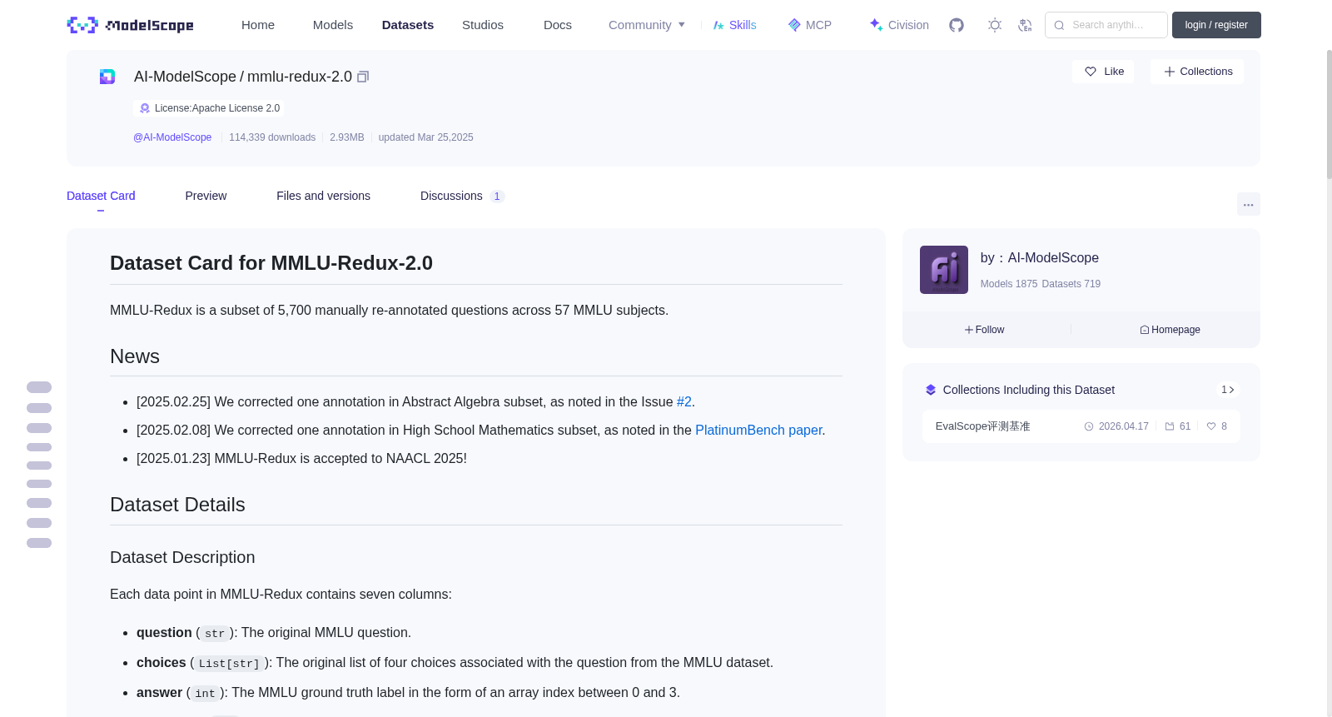View the Discussions tab
This screenshot has height=717, width=1332.
451,196
